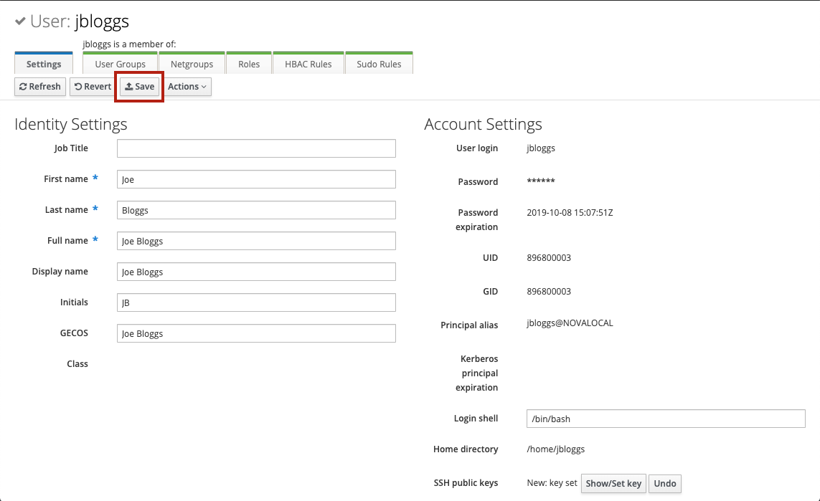Screen dimensions: 820x501
Task: Click the Initials input box
Action: tap(256, 302)
